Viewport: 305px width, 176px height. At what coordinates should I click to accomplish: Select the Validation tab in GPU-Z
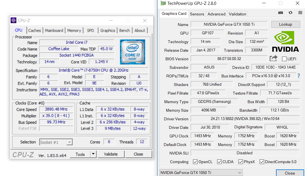(x=237, y=14)
